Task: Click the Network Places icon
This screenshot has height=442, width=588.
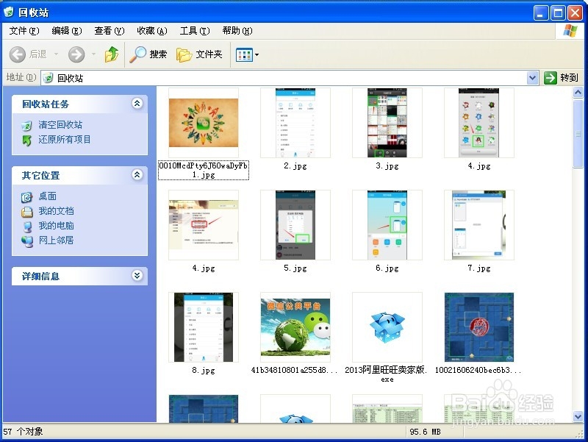Action: point(26,241)
